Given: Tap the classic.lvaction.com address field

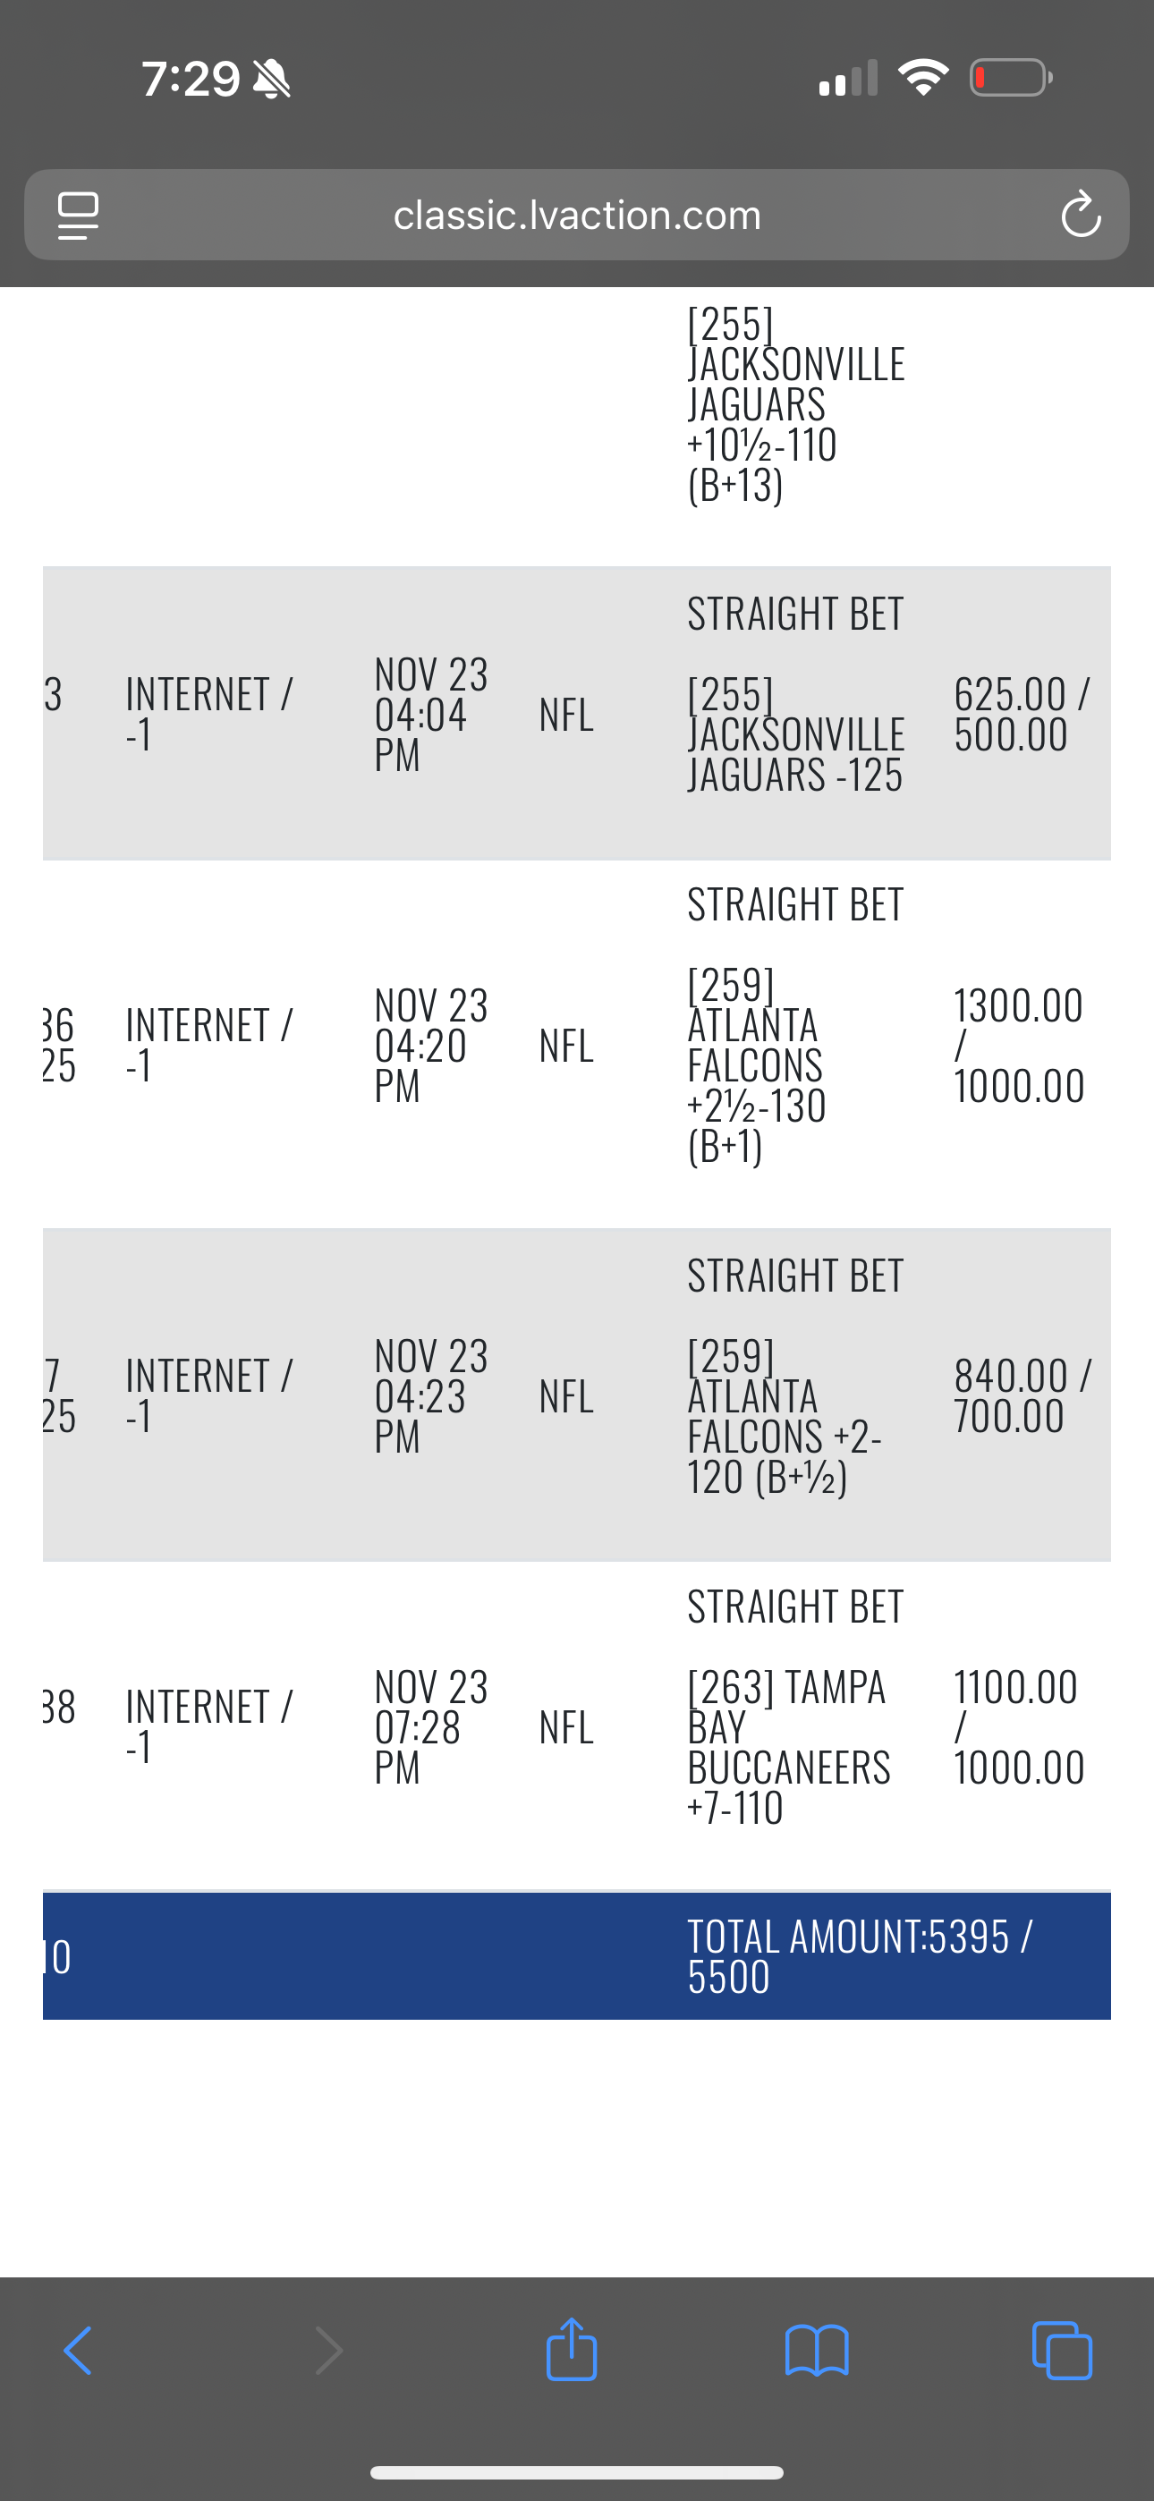Looking at the screenshot, I should [x=576, y=215].
